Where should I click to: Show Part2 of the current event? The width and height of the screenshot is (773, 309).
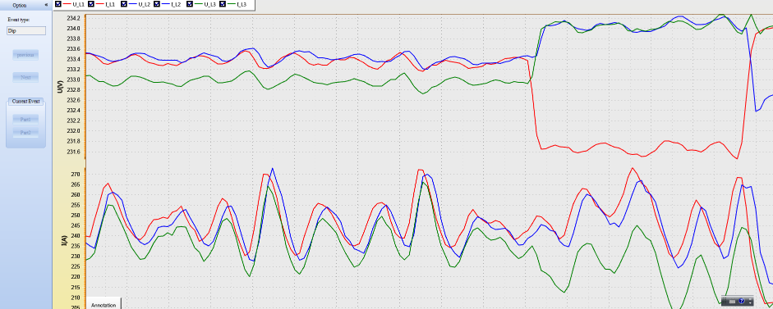25,132
